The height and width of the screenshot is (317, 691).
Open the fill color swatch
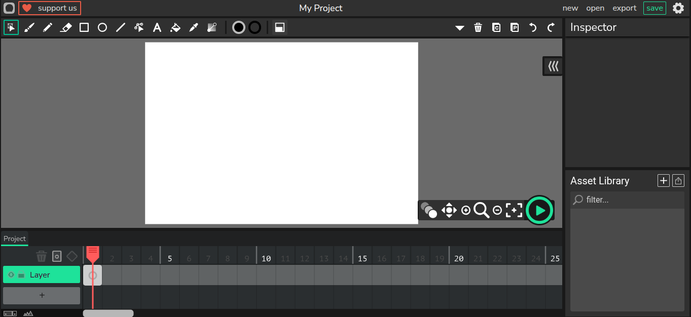click(239, 27)
